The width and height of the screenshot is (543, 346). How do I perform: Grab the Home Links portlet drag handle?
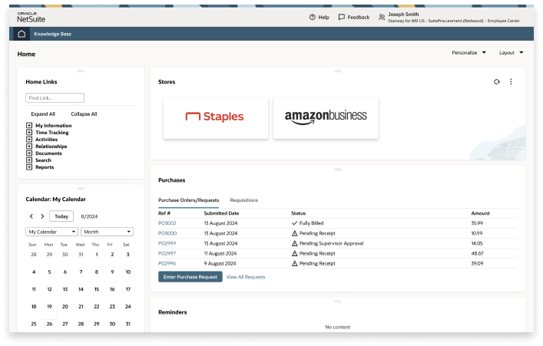(x=81, y=71)
